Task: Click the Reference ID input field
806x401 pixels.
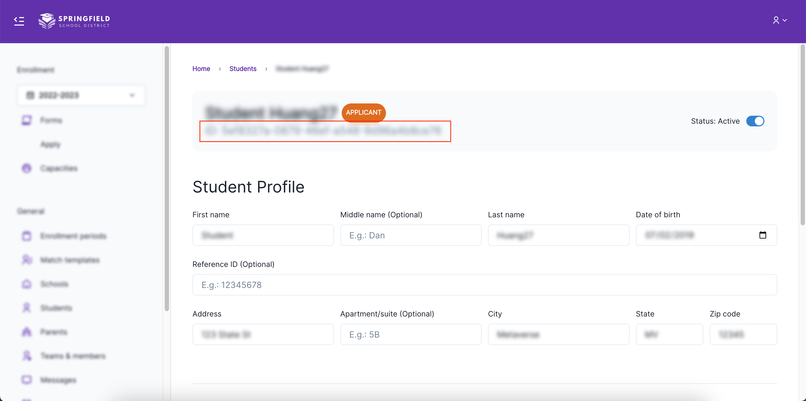Action: (484, 285)
